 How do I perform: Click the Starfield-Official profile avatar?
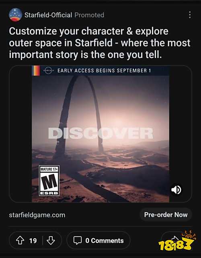click(x=15, y=15)
